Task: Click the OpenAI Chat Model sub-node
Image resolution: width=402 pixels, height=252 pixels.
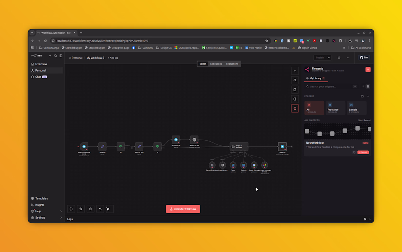Action: (212, 165)
